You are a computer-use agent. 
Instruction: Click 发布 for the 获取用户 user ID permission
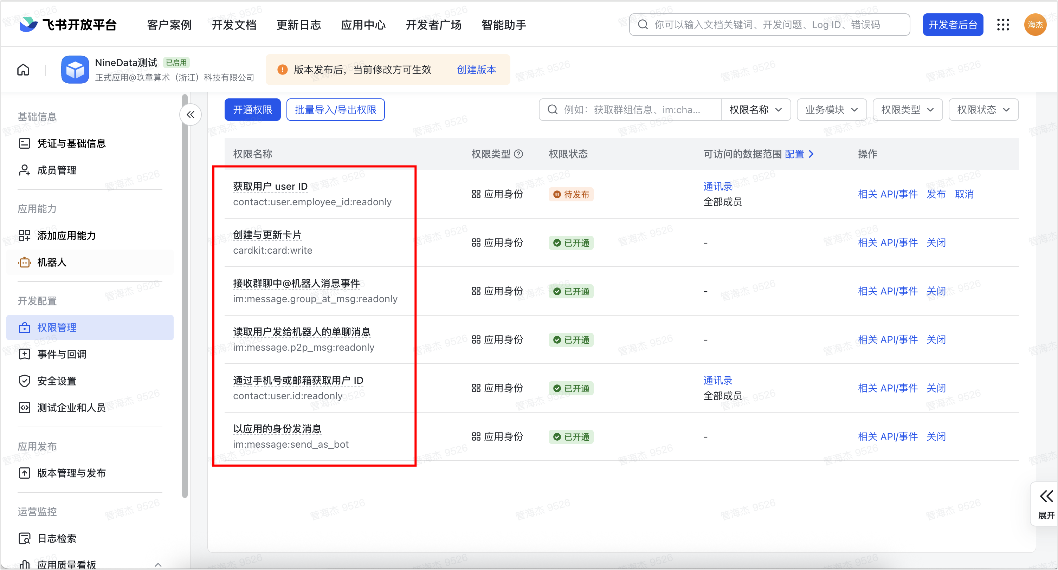[936, 194]
